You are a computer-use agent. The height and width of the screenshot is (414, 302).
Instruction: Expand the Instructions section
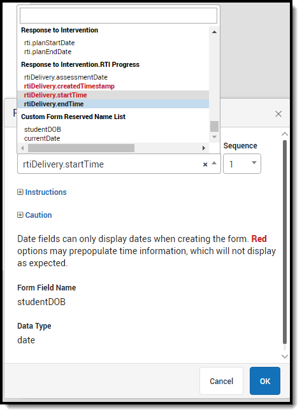[42, 192]
